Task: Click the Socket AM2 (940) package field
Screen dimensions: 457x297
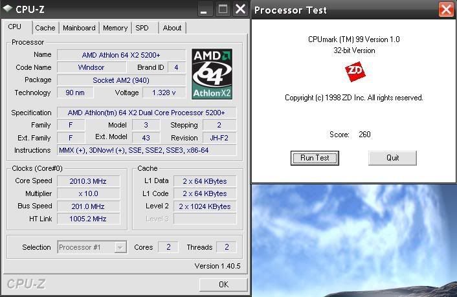Action: pos(121,80)
